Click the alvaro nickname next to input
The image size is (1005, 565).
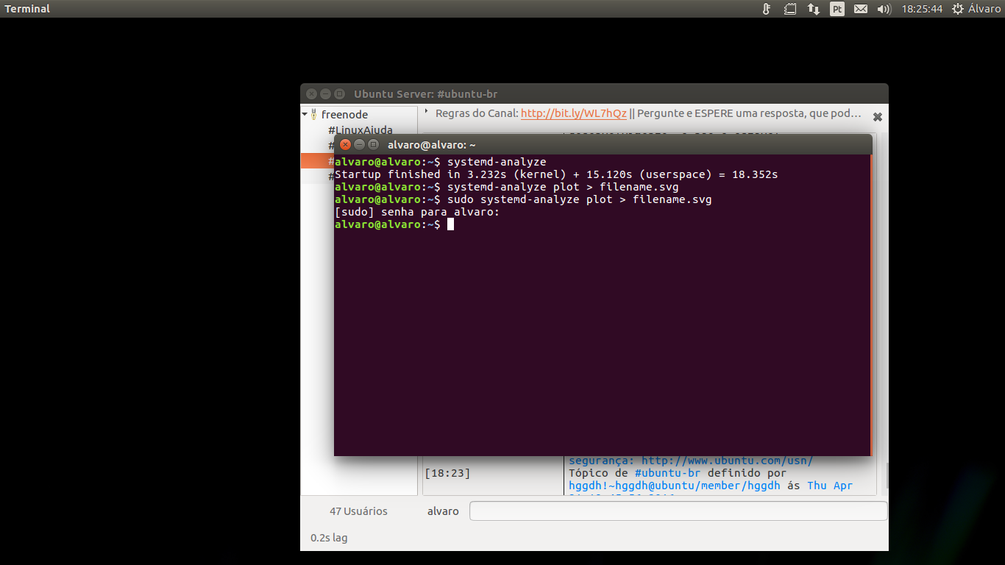point(443,511)
